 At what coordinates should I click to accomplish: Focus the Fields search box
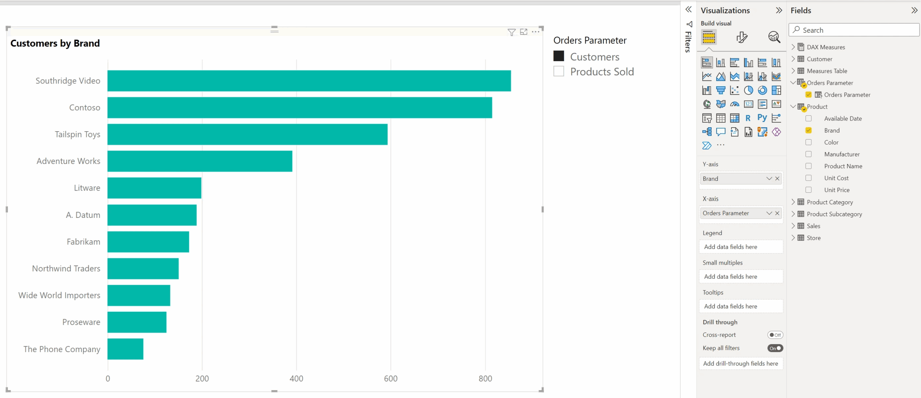pyautogui.click(x=854, y=30)
